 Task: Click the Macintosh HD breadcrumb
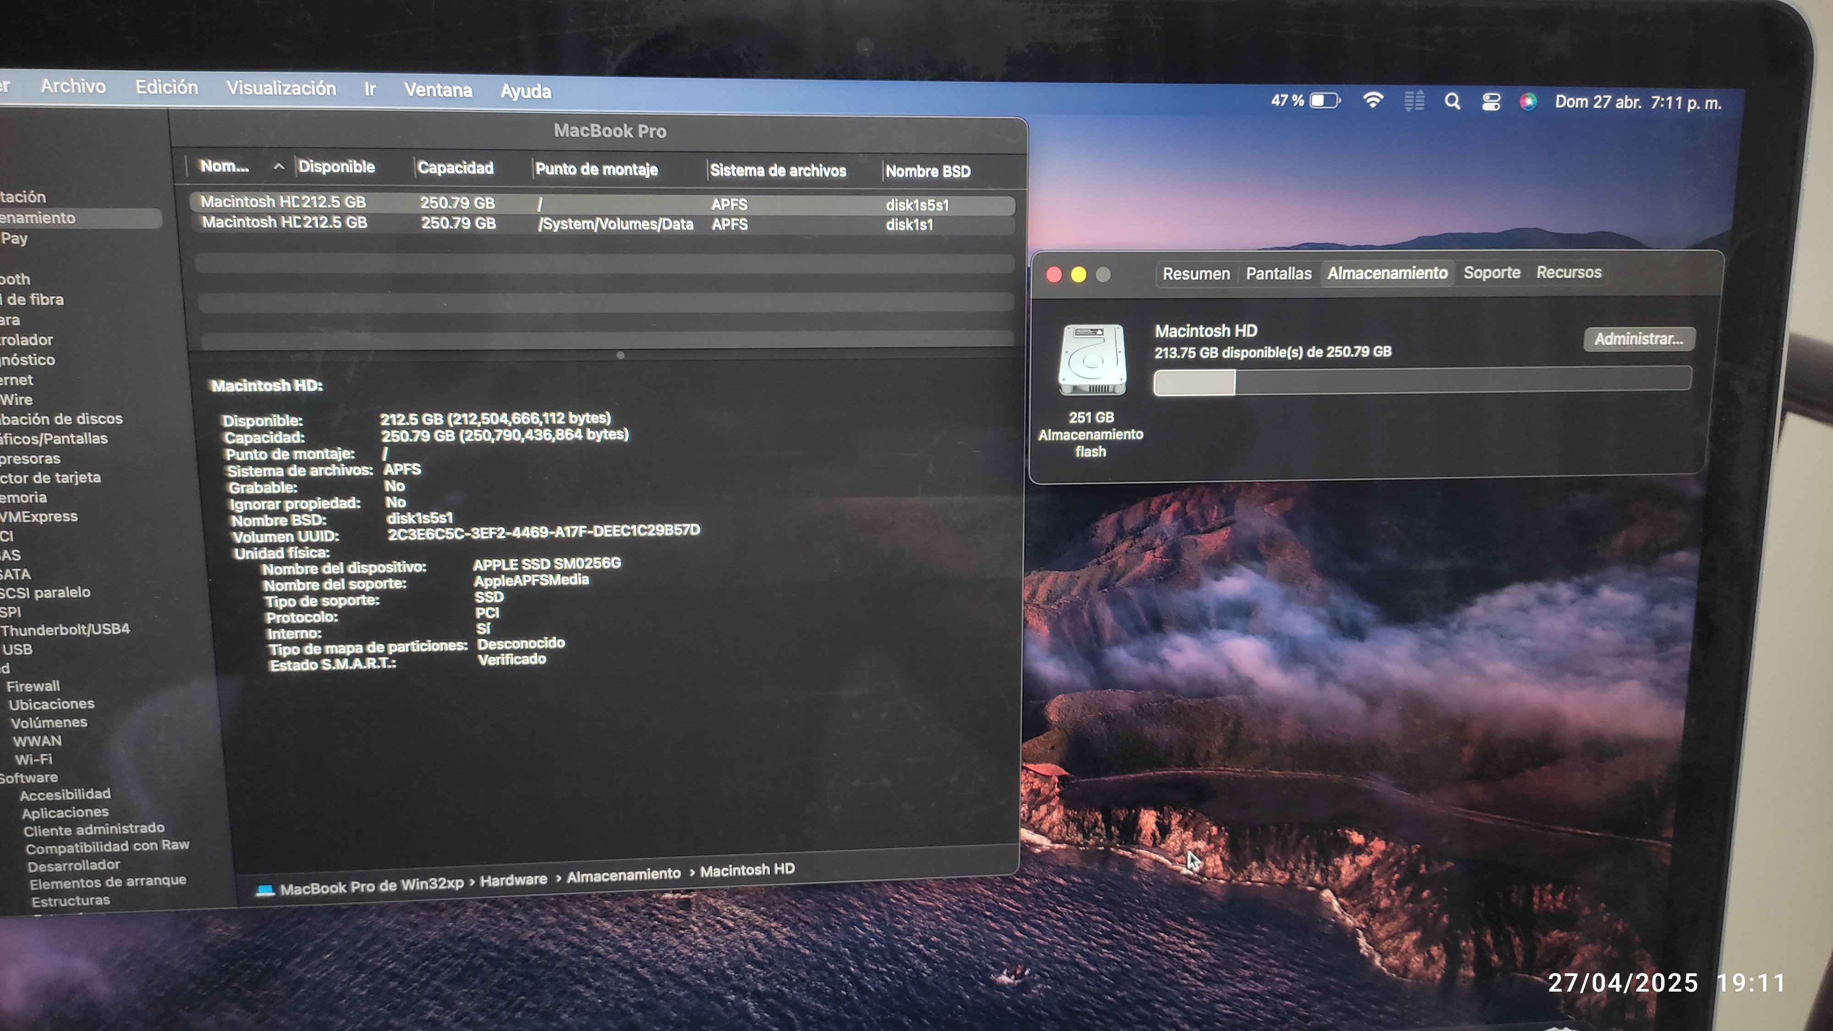[x=747, y=870]
